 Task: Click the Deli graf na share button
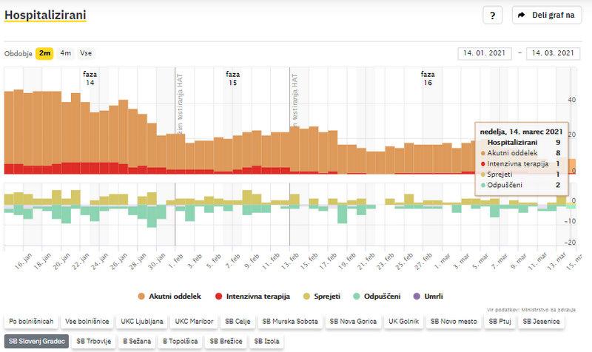coord(547,15)
